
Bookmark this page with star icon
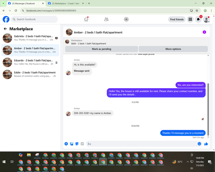pos(197,11)
